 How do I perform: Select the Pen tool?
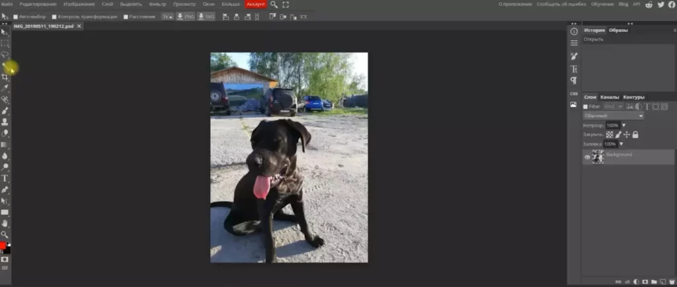(5, 190)
